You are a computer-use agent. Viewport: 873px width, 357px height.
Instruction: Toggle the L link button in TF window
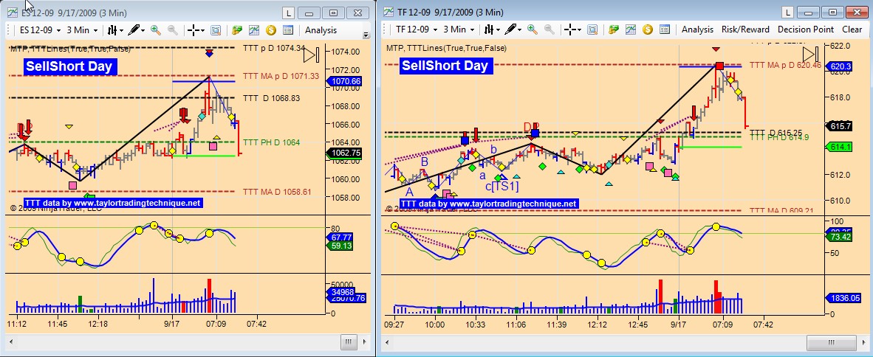(x=787, y=13)
